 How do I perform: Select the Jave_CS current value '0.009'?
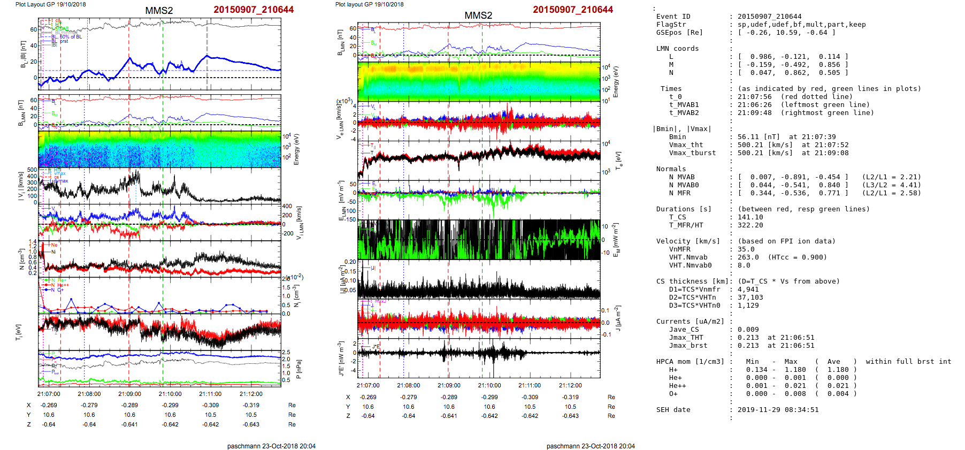pyautogui.click(x=748, y=330)
